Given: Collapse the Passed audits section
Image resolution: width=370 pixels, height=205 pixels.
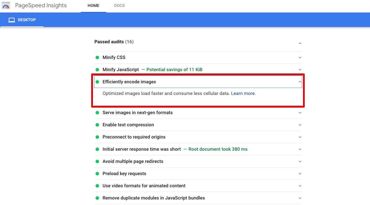Looking at the screenshot, I should (x=300, y=43).
